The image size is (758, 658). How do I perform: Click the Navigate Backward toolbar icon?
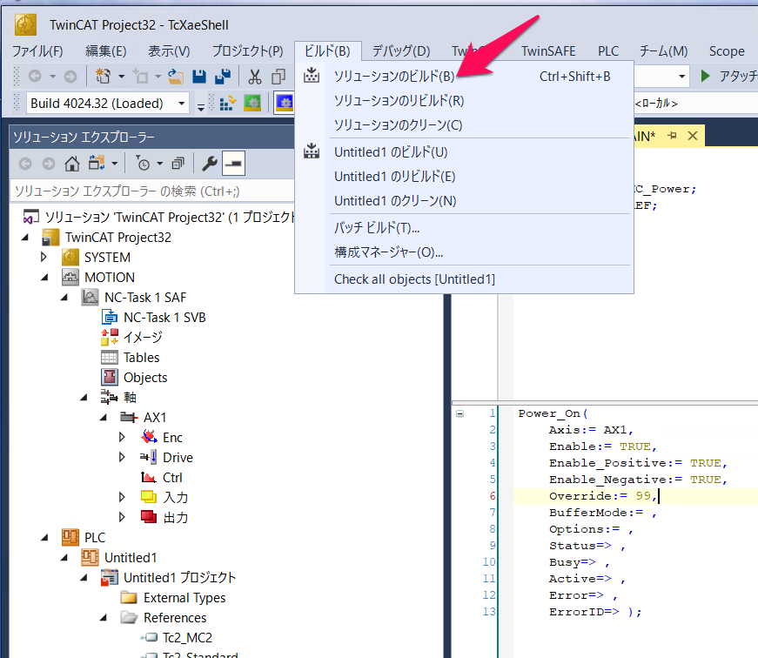pos(35,76)
